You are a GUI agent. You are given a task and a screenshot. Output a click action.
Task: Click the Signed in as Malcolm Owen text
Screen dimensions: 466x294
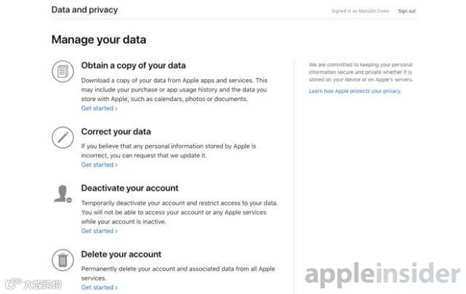point(359,11)
